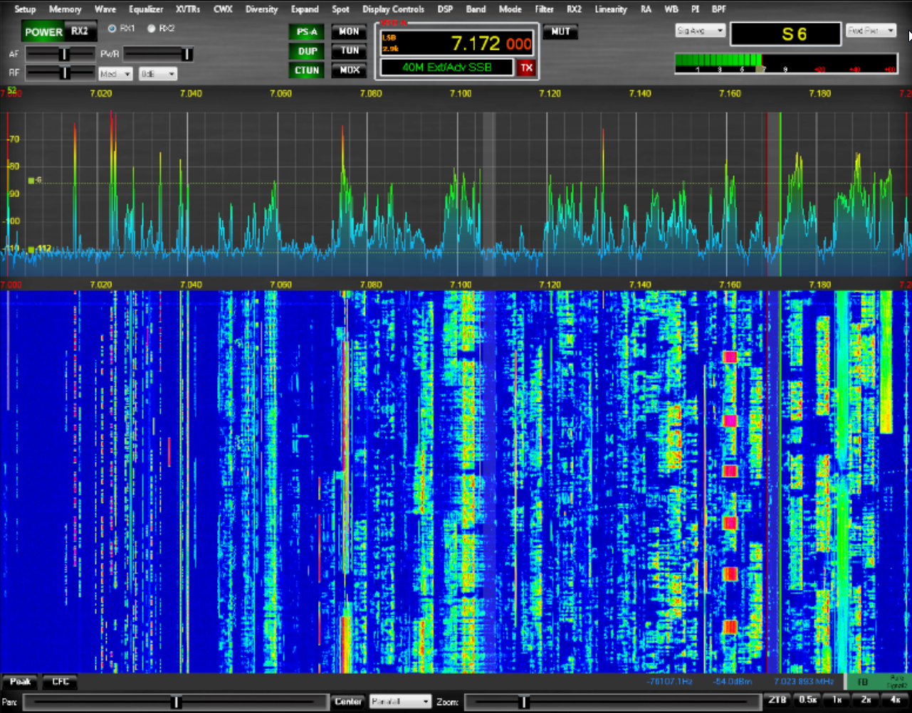The image size is (912, 713).
Task: Toggle the TUN tune button
Action: (x=349, y=51)
